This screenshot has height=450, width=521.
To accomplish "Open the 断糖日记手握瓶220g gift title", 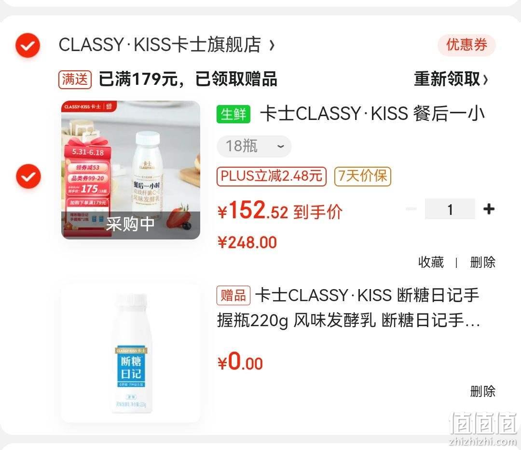I will click(348, 308).
